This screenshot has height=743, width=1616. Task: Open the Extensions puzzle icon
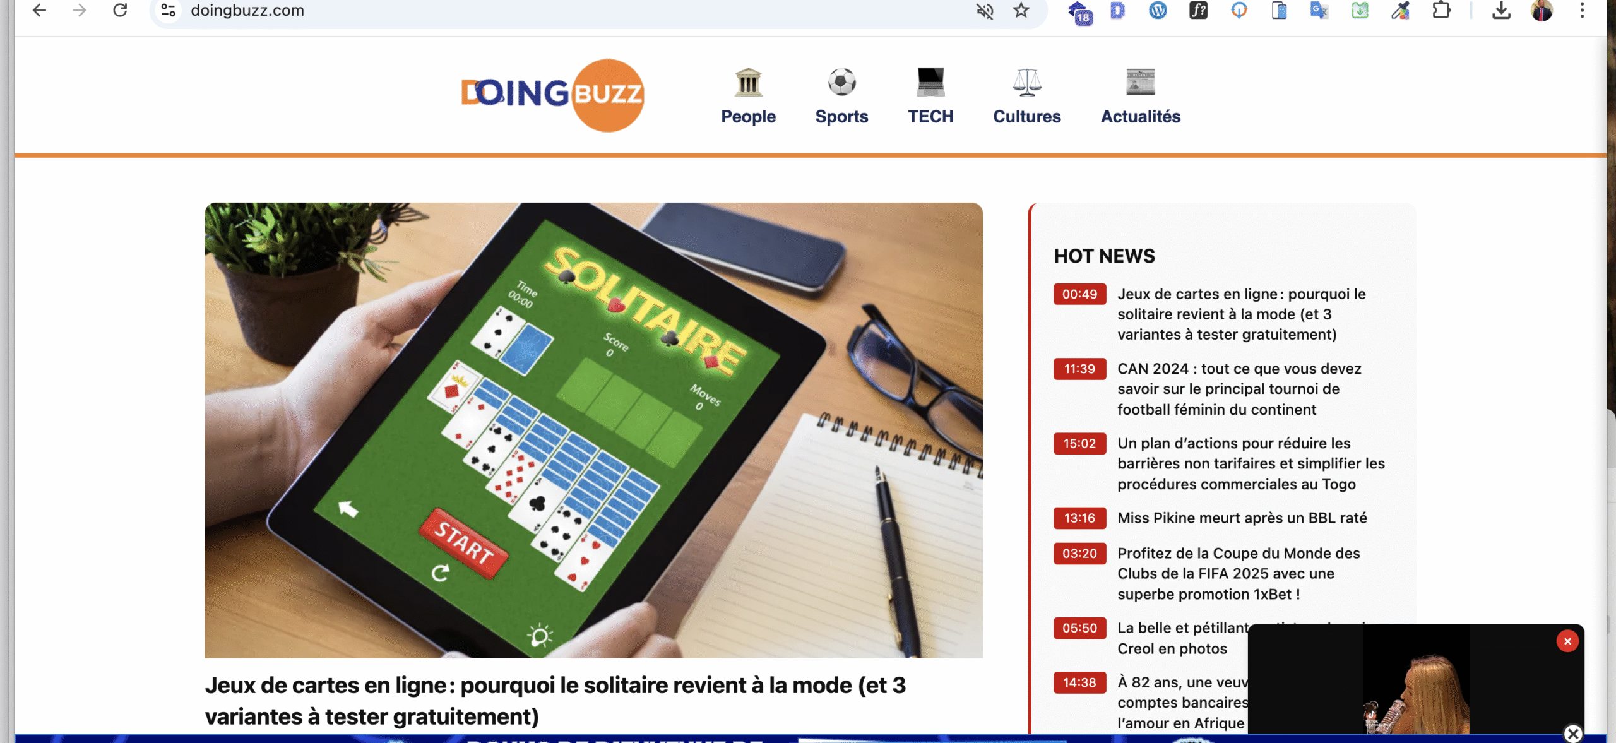1441,10
